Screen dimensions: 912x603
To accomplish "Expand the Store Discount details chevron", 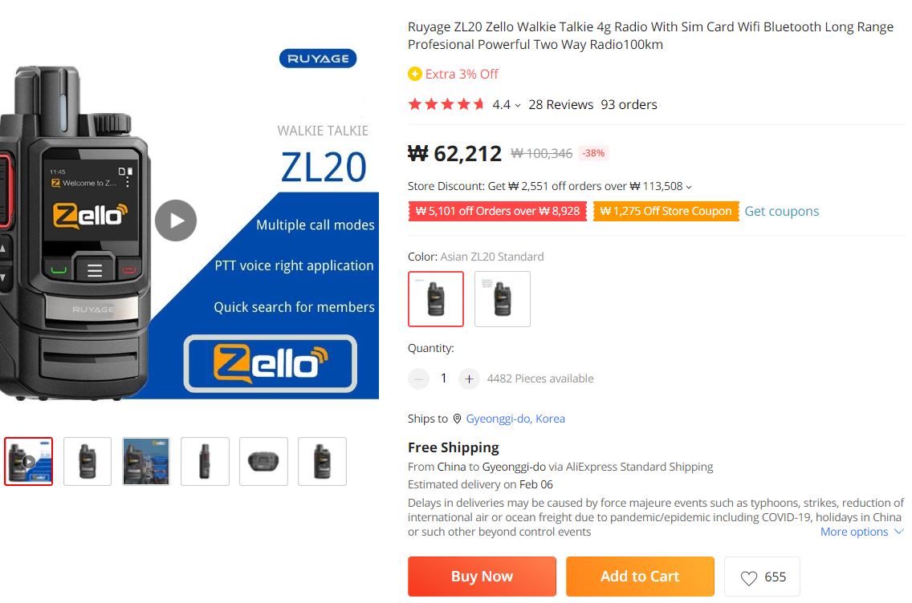I will tap(689, 187).
